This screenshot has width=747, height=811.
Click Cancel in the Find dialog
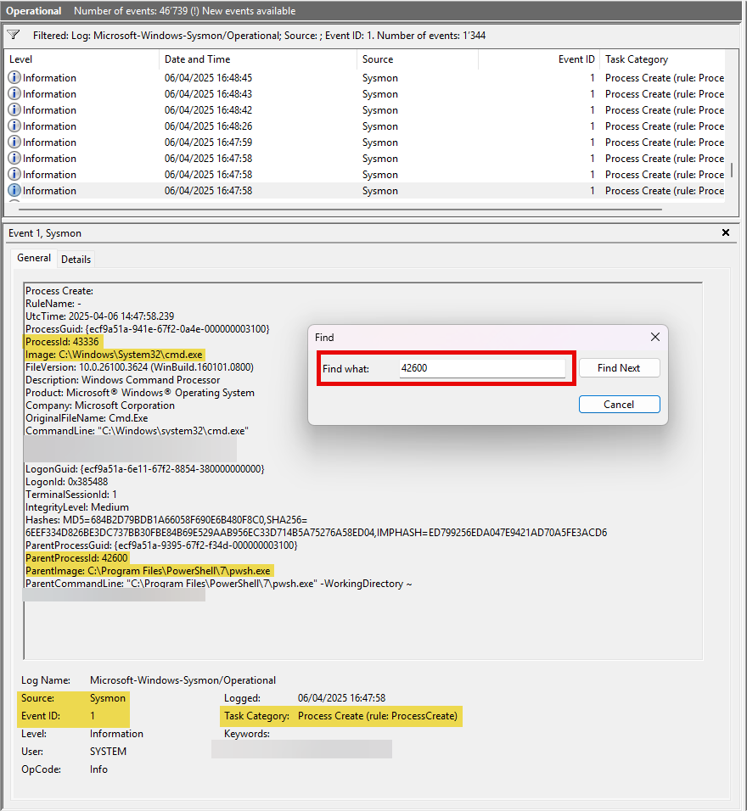coord(619,404)
